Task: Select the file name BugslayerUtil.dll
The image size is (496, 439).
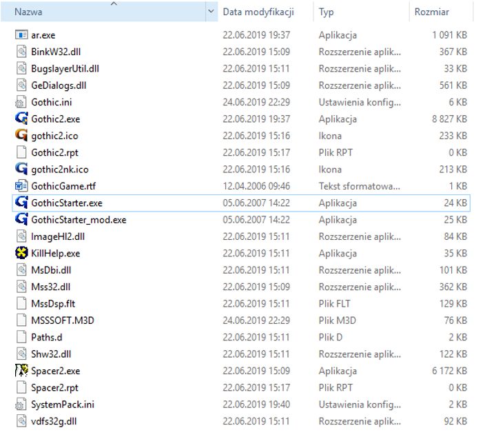Action: tap(65, 69)
